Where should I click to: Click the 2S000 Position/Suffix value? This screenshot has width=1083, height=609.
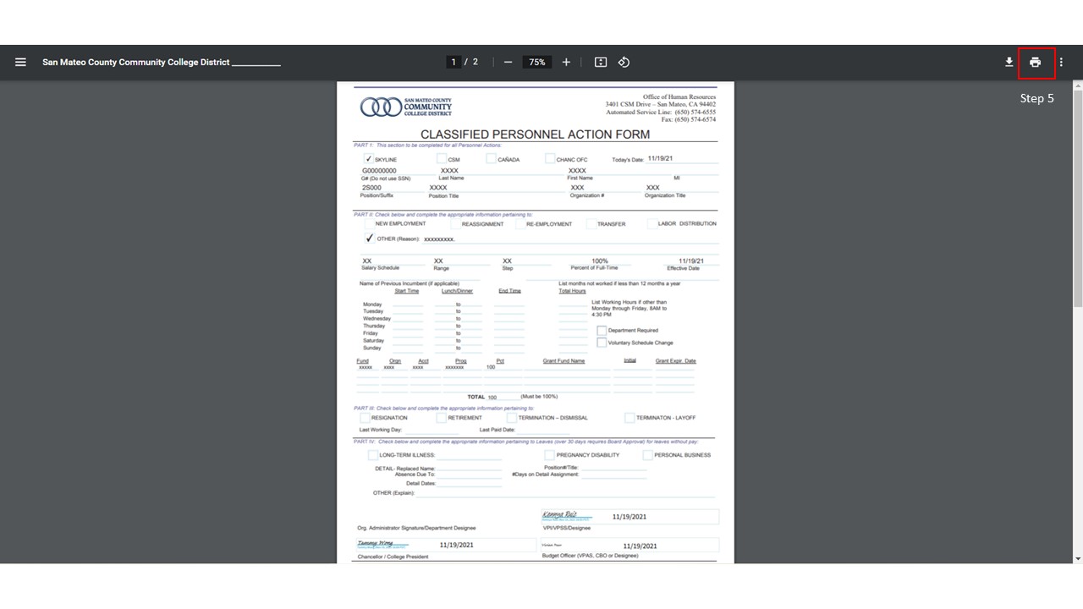coord(371,188)
